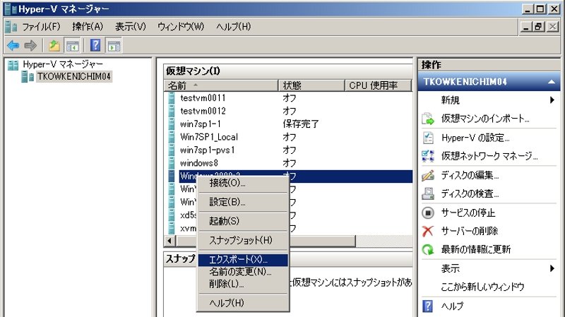The height and width of the screenshot is (317, 565).
Task: Choose 起動(S) from context menu
Action: [x=242, y=221]
